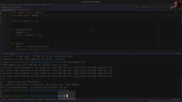Viewport: 182px width, 102px height.
Task: Click 'def read_sensor():' function definition
Action: [22, 29]
